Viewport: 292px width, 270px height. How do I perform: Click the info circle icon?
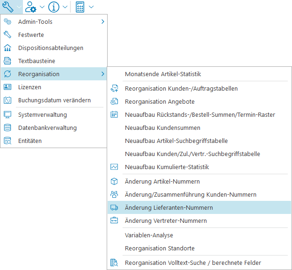pos(54,7)
